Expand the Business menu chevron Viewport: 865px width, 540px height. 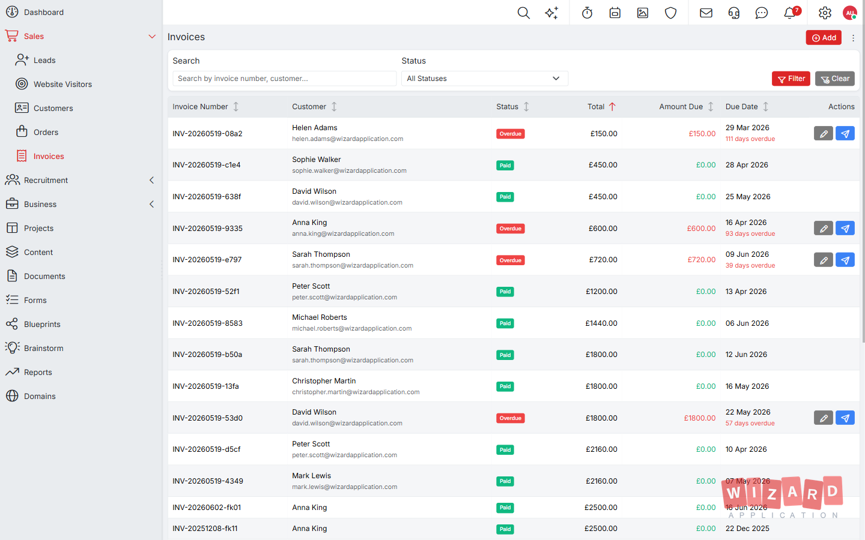point(152,205)
